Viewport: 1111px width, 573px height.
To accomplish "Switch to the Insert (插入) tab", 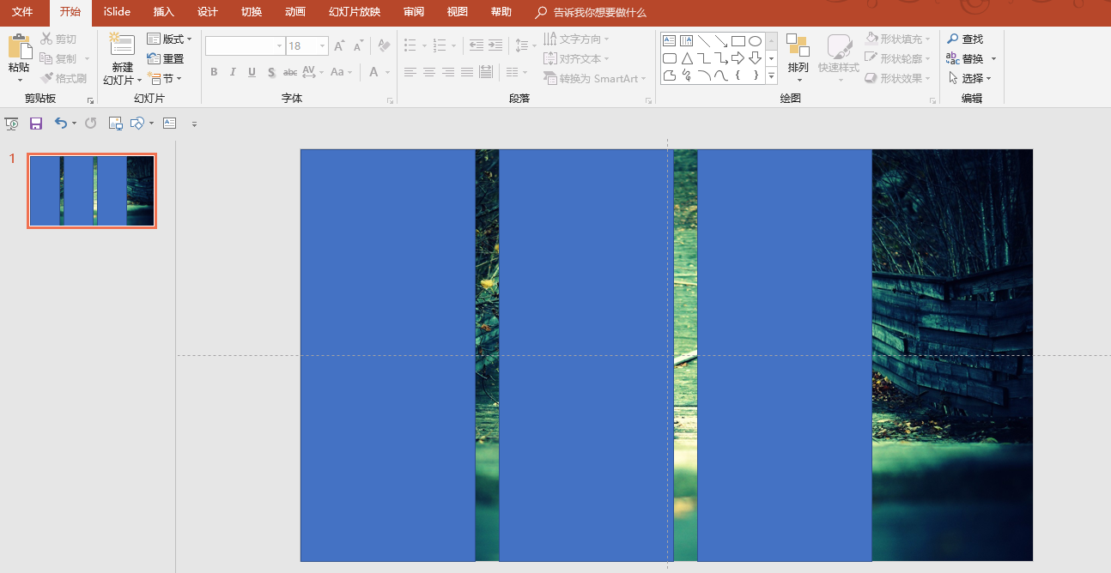I will [x=163, y=12].
